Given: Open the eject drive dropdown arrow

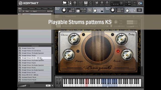Looking at the screenshot, I should point(23,11).
